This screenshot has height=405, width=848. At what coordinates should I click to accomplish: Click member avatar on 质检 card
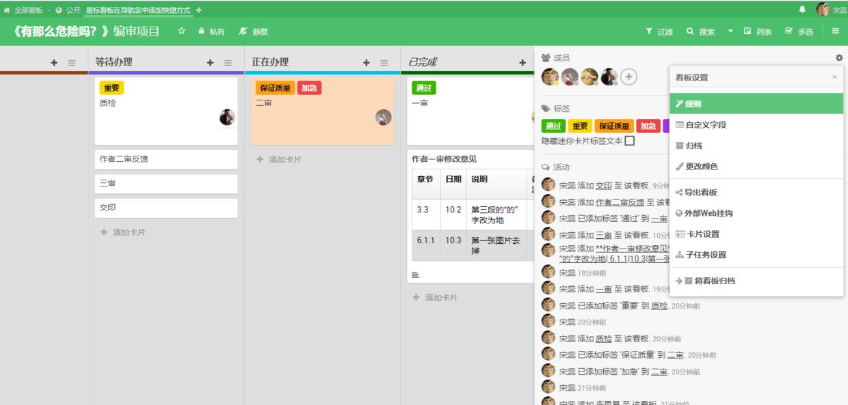click(227, 117)
